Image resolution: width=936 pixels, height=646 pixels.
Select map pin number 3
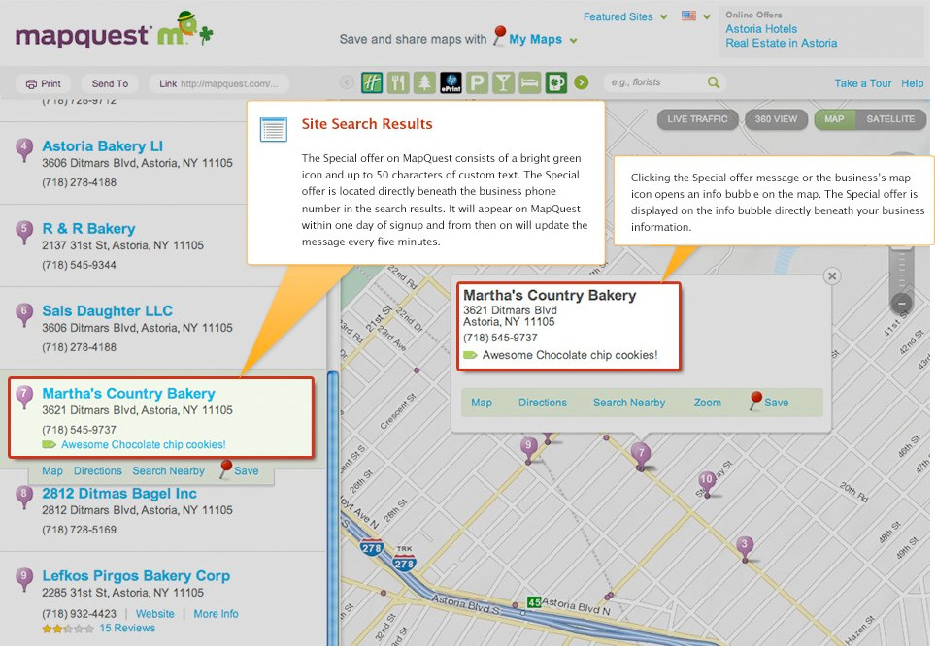click(x=744, y=548)
